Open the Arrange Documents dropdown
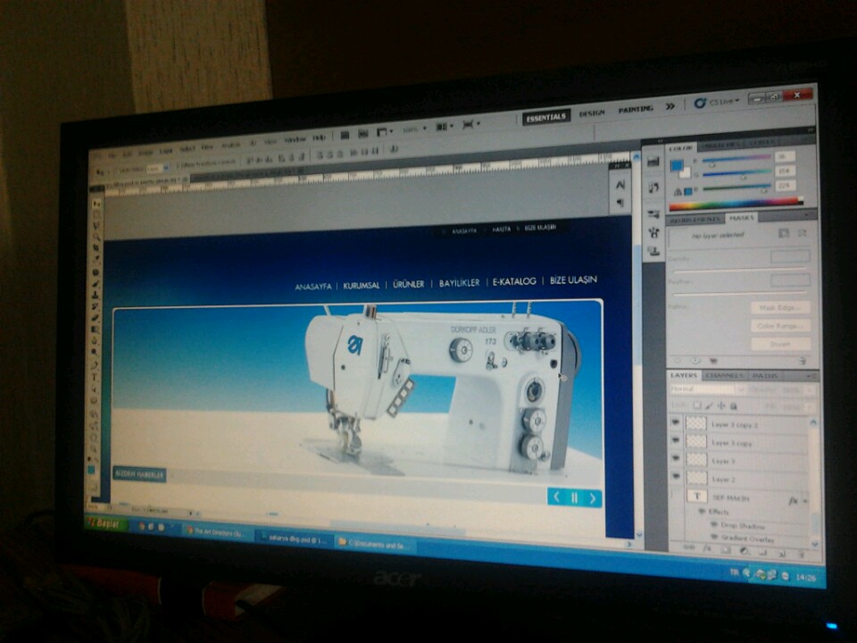857x643 pixels. [444, 127]
